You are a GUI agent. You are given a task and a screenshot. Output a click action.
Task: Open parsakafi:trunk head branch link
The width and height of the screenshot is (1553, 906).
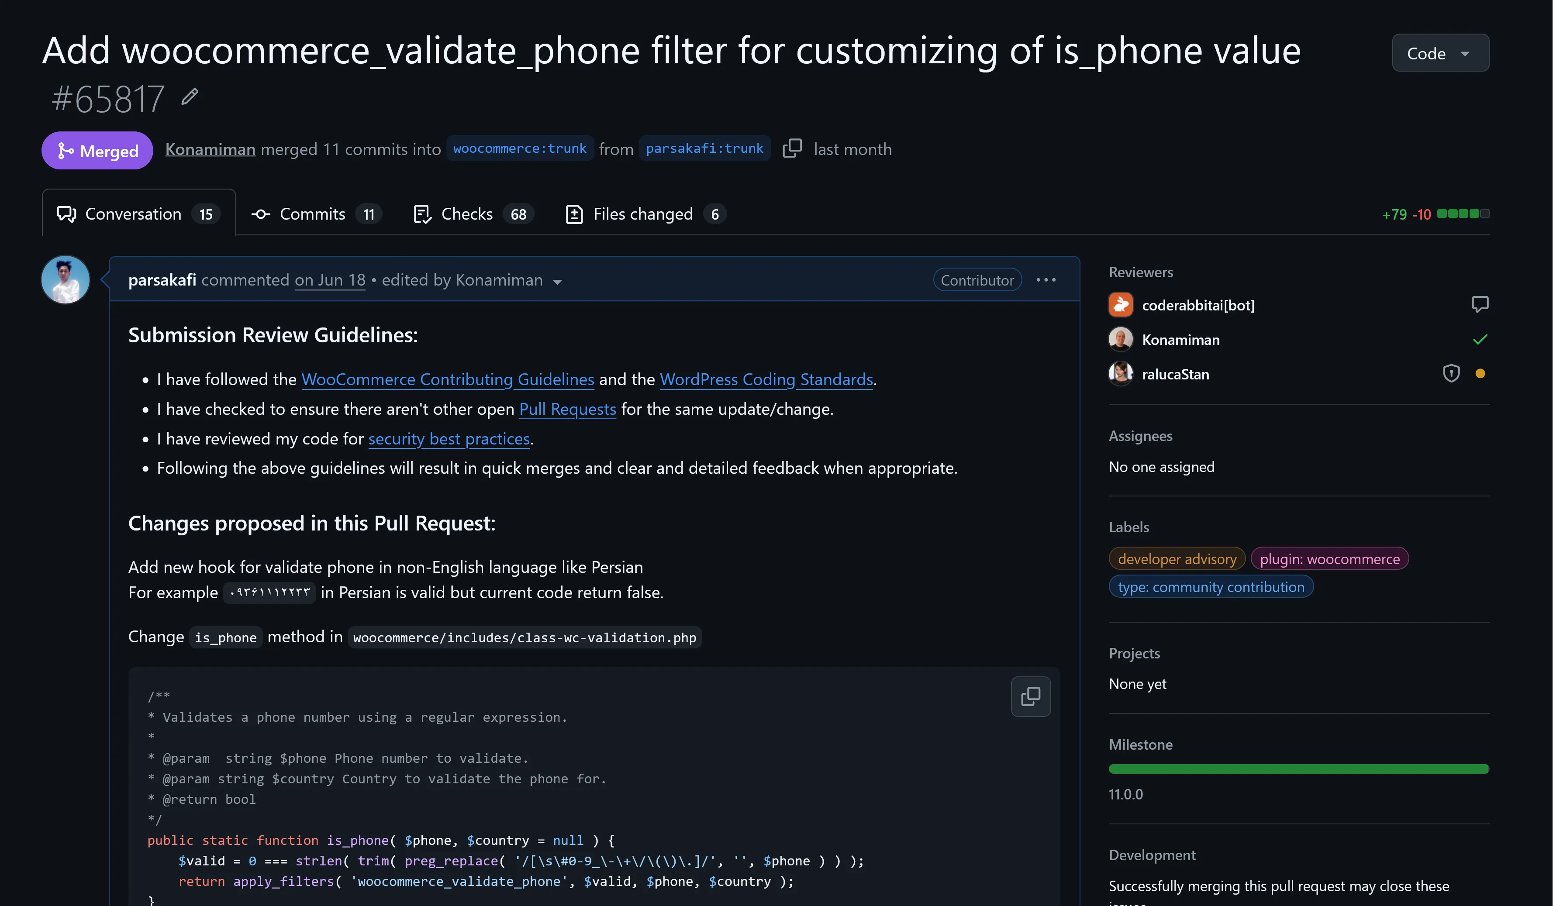pyautogui.click(x=704, y=148)
